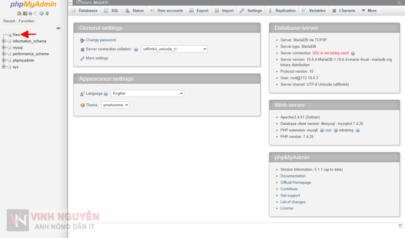Open the phpMyAdmin documentation help icon
The height and width of the screenshot is (238, 405).
tap(30, 13)
